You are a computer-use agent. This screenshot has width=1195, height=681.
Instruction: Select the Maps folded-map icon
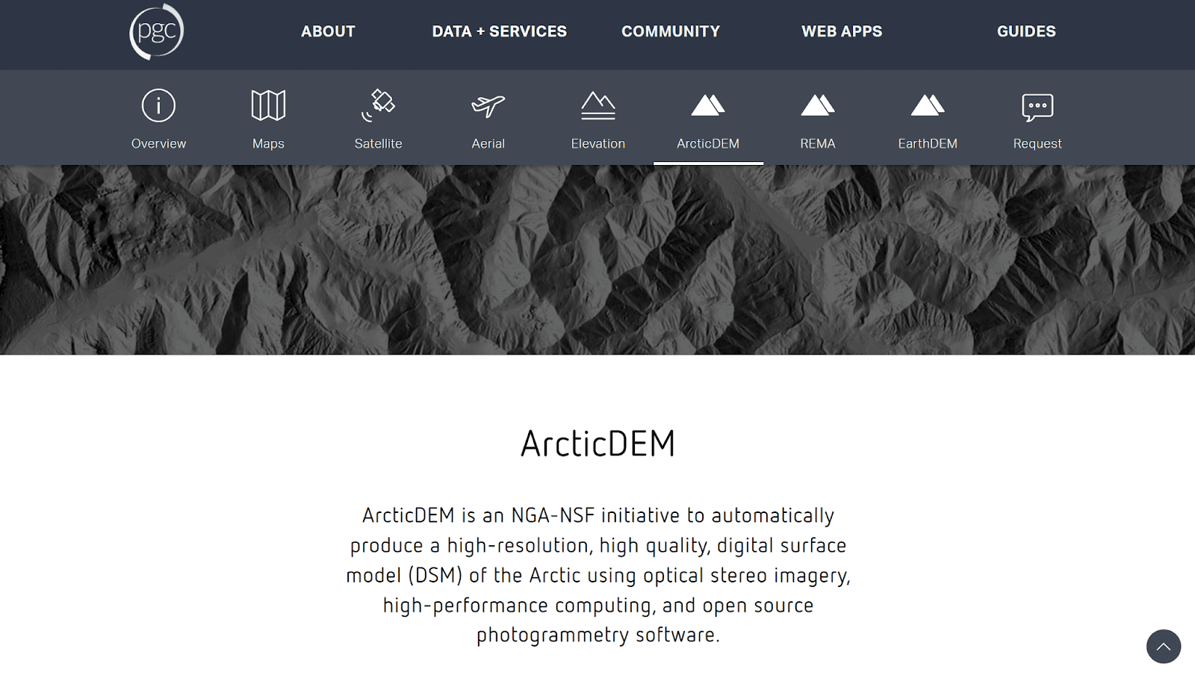point(268,105)
